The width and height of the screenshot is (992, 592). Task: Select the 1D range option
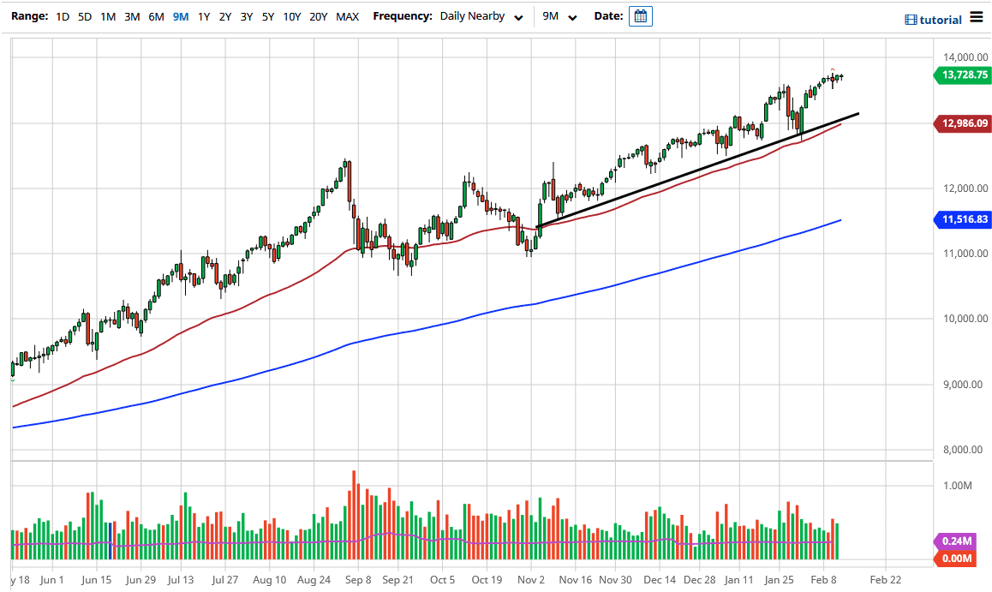pos(61,15)
